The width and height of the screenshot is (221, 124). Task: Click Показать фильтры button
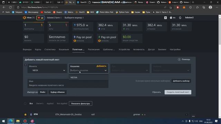[80, 104]
